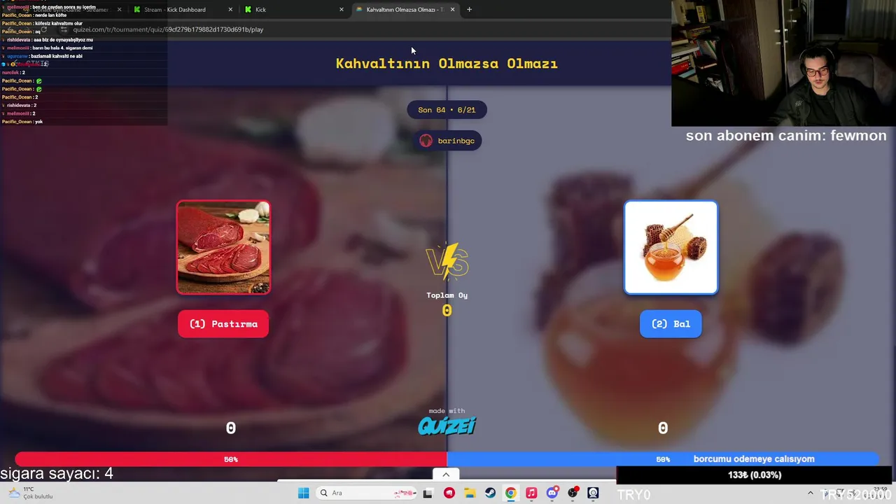Vote for (1) Pastırma

[x=223, y=324]
